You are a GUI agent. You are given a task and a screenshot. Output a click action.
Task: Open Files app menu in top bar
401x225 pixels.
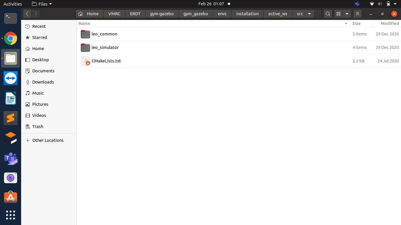(x=42, y=4)
